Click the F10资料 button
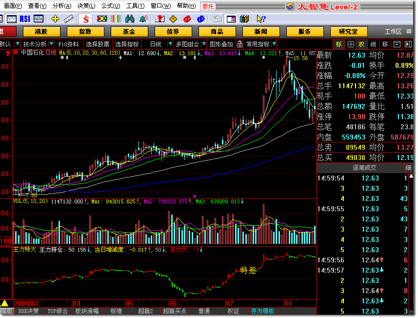 [x=68, y=44]
